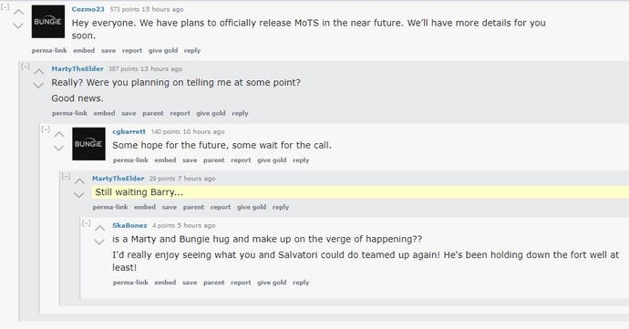Downvote SkaBonez's comment
Screen dimensions: 629x329
pyautogui.click(x=99, y=242)
